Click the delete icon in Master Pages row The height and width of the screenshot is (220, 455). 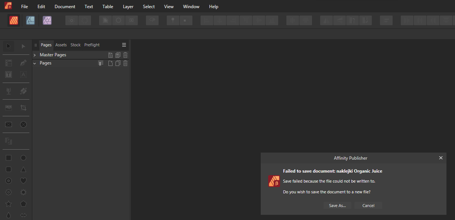[x=126, y=55]
